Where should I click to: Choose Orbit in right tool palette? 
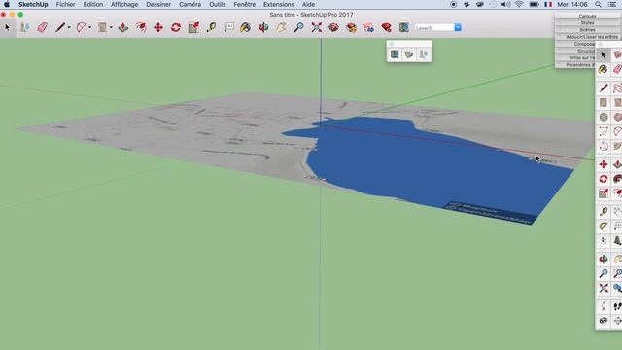pyautogui.click(x=604, y=260)
